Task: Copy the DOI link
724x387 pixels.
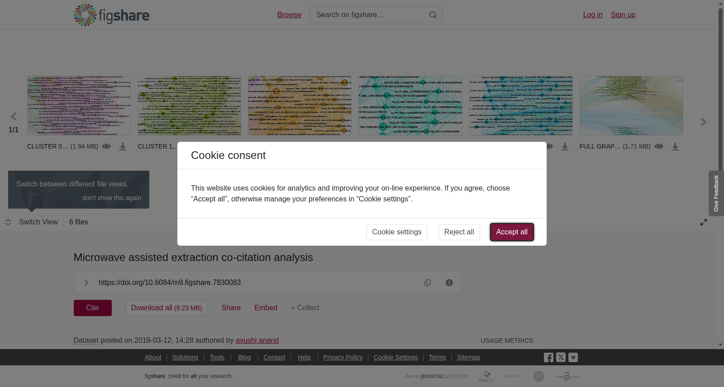Action: [x=428, y=283]
